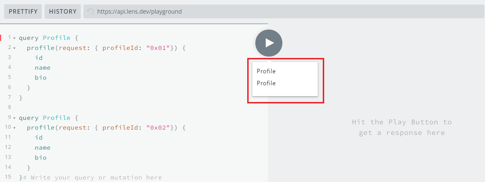485x182 pixels.
Task: Click the PRETTIFY button
Action: (x=23, y=11)
